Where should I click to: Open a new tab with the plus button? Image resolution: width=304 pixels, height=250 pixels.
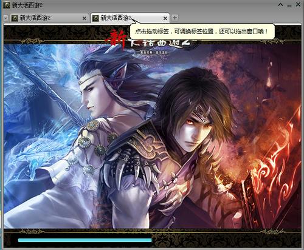(x=174, y=18)
